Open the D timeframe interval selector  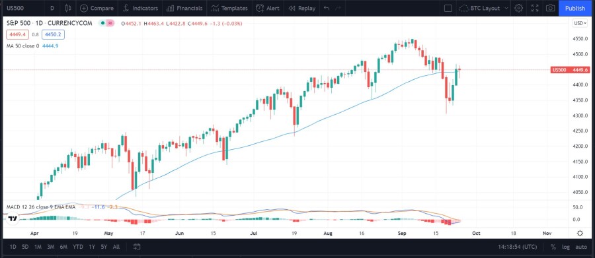coord(52,8)
